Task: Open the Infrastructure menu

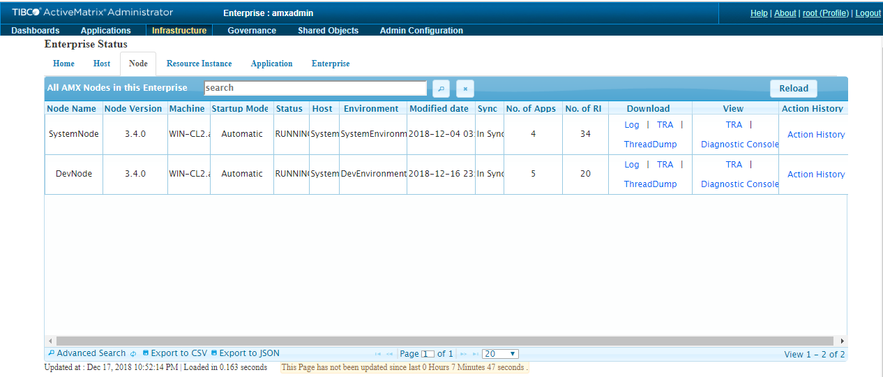Action: (x=179, y=30)
